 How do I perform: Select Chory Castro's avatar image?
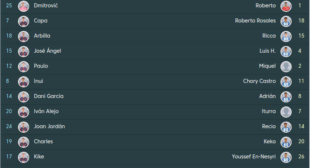click(x=286, y=81)
